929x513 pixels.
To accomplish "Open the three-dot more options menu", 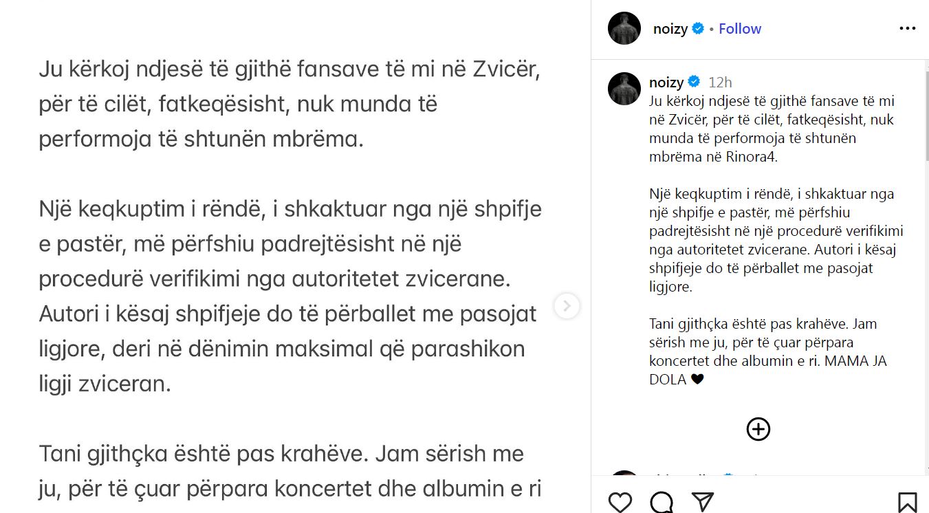I will [907, 29].
